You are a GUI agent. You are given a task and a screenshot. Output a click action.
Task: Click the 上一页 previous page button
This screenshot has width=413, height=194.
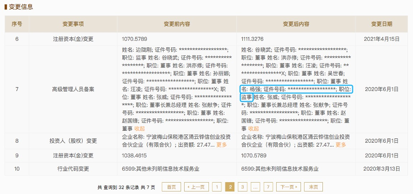(x=197, y=187)
